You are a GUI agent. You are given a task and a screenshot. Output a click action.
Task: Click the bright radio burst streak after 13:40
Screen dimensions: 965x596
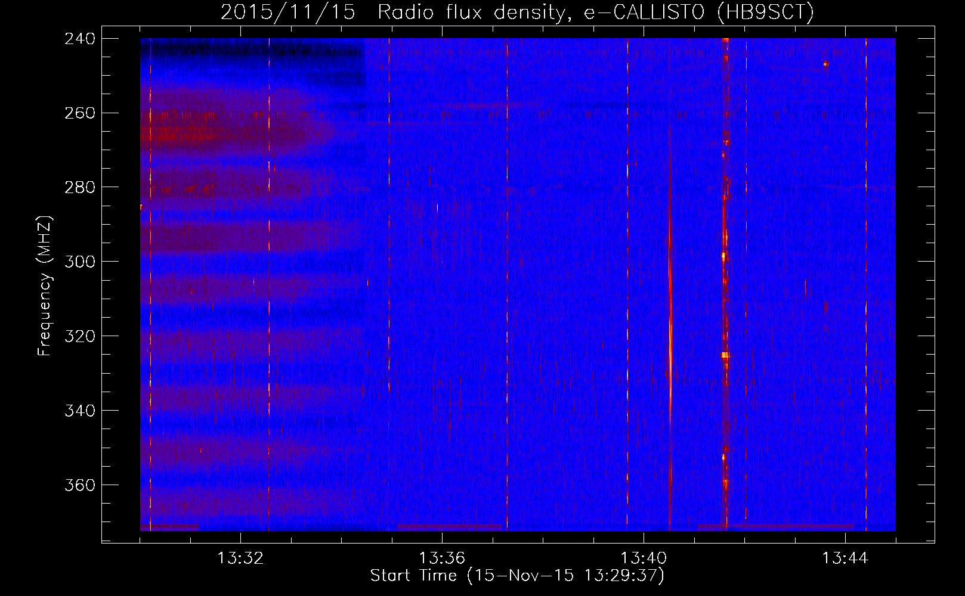(670, 328)
